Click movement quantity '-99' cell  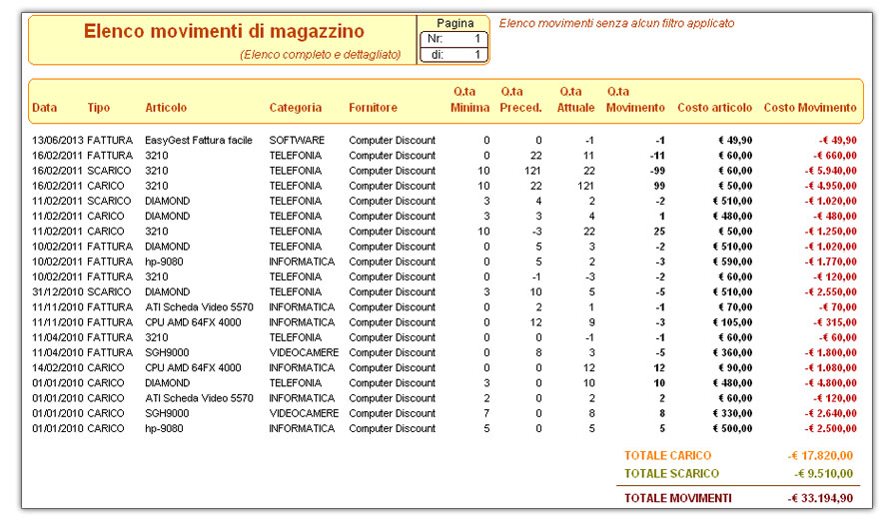click(x=658, y=171)
